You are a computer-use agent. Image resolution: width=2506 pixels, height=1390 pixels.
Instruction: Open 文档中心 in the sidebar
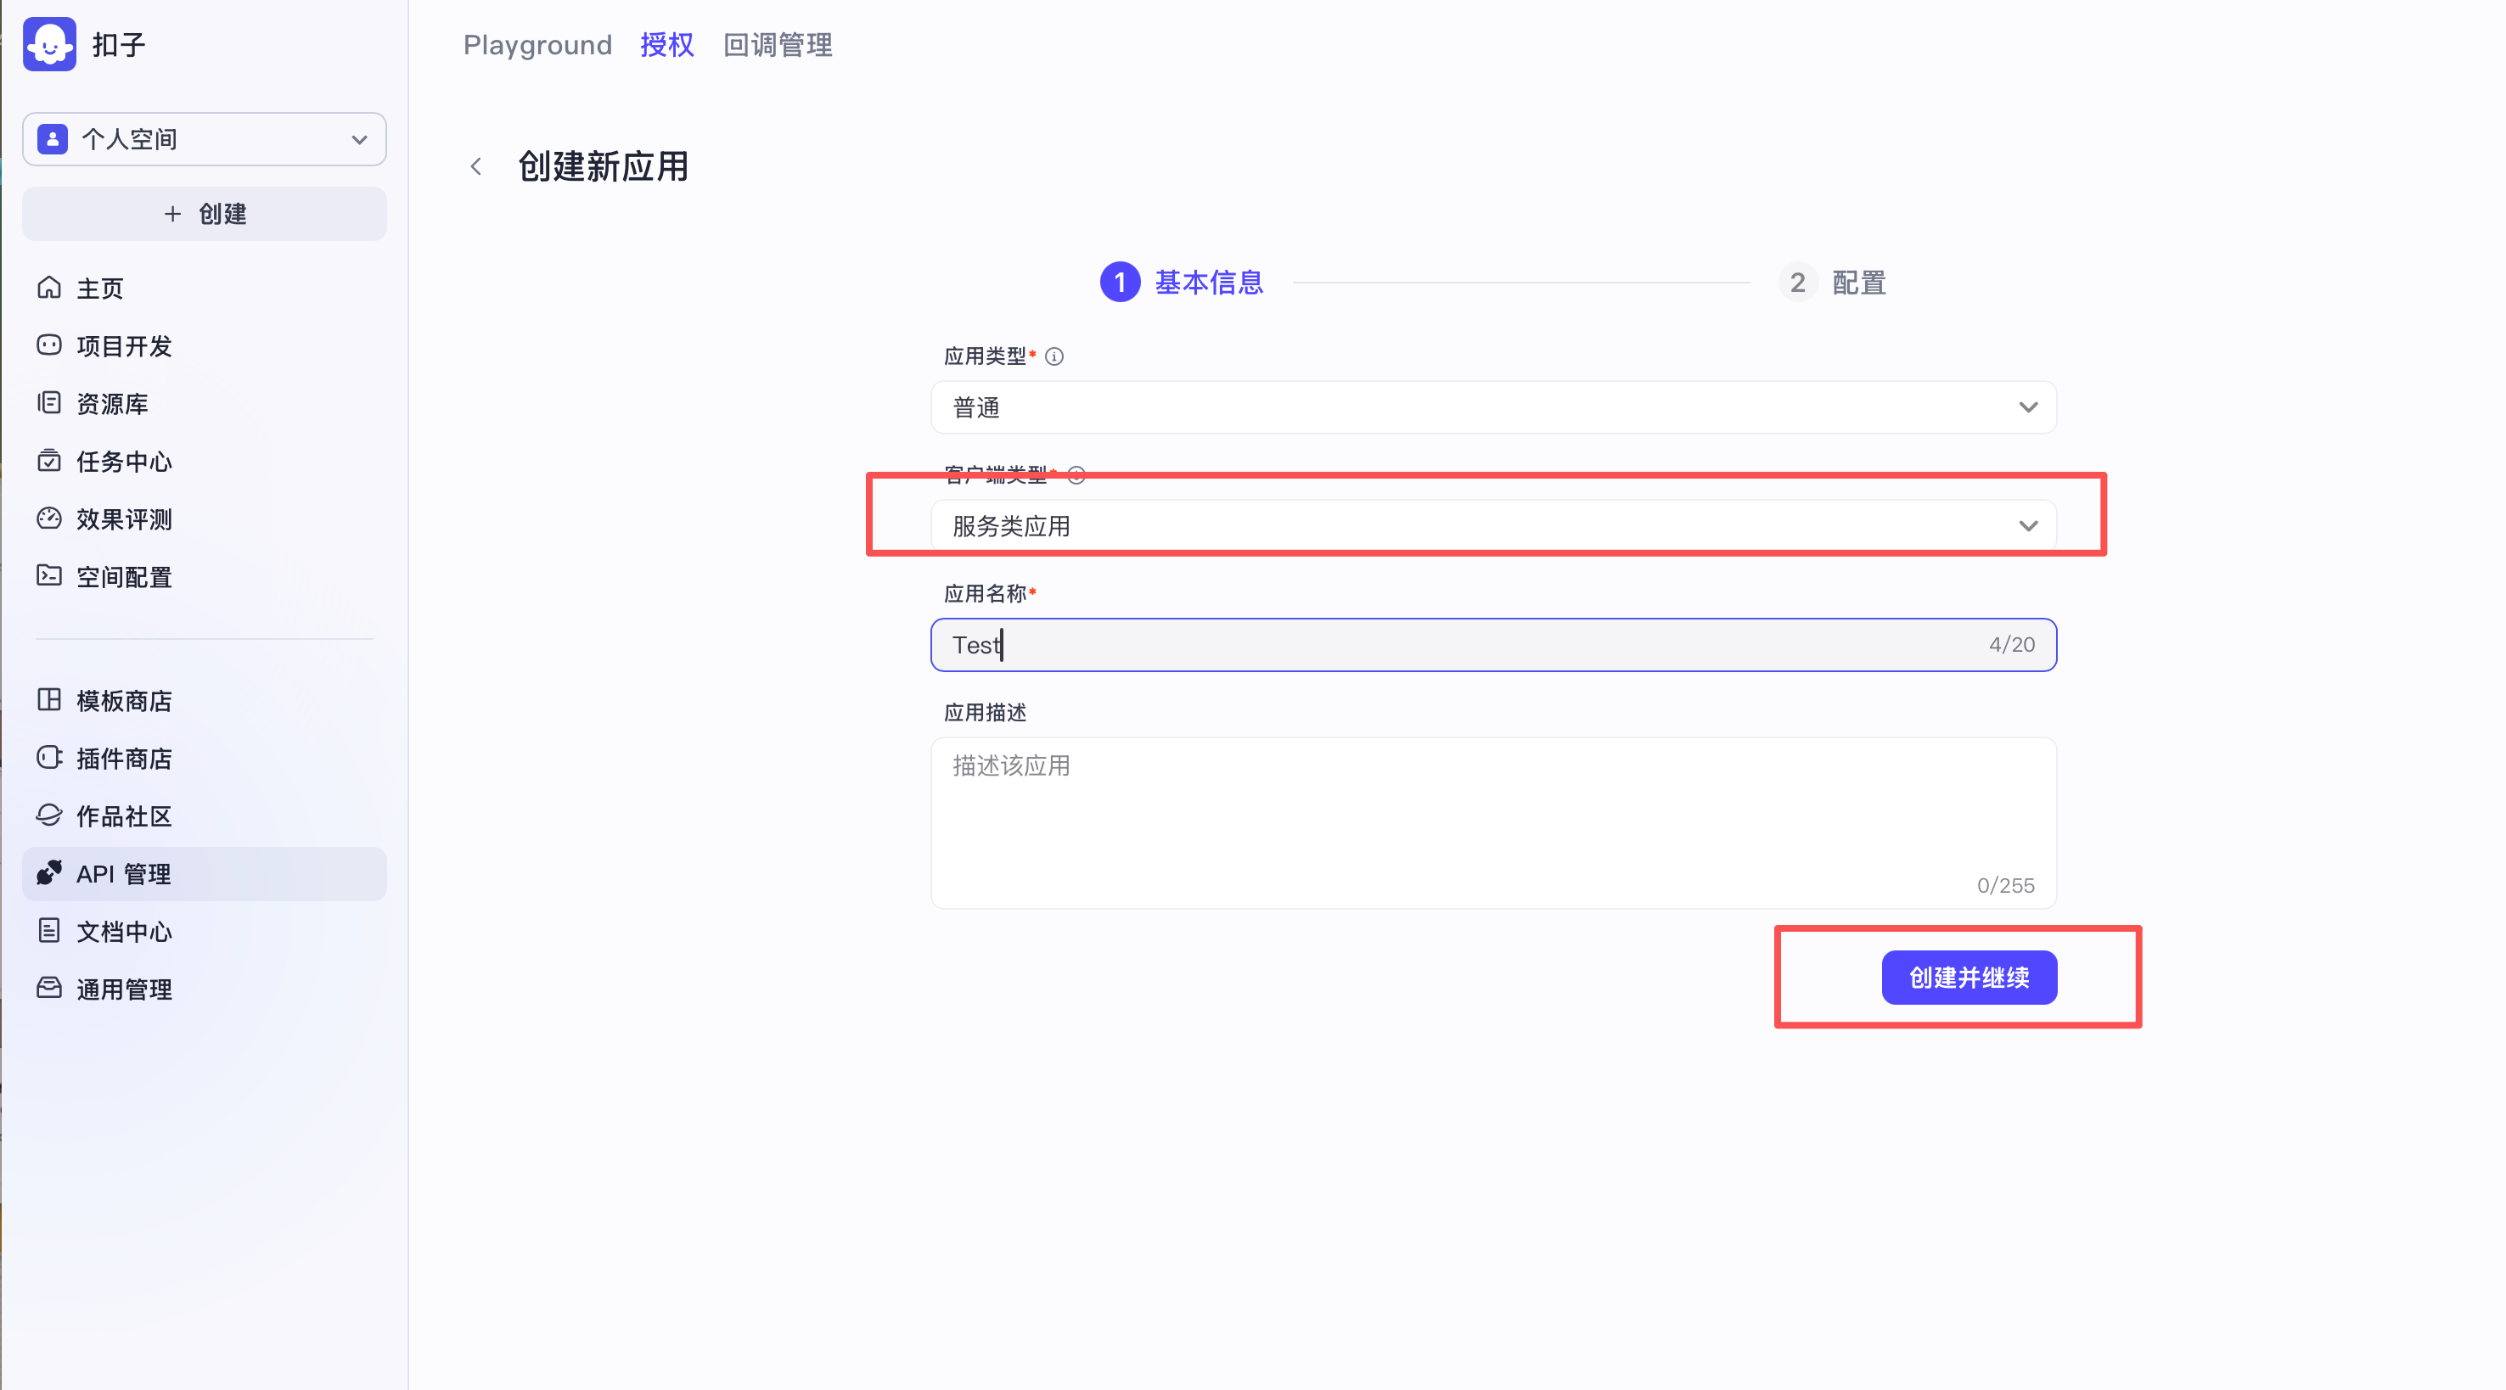coord(125,932)
